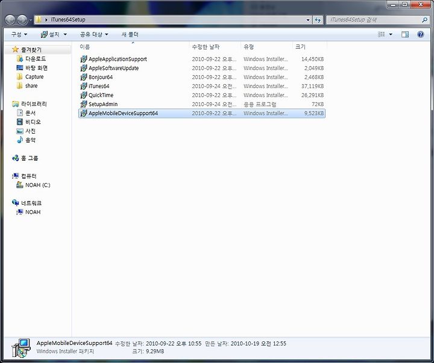The width and height of the screenshot is (434, 363).
Task: Open the 공유 대상 (Share with) menu
Action: [94, 34]
